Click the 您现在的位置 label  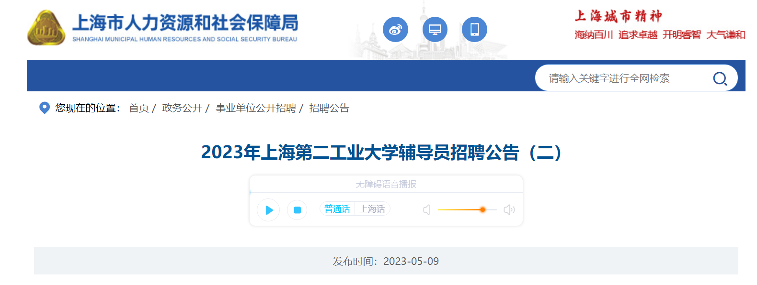(x=87, y=108)
